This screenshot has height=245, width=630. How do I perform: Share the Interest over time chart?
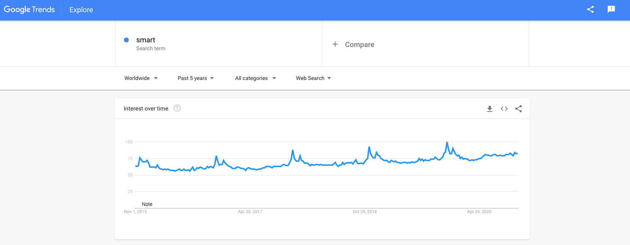click(518, 109)
